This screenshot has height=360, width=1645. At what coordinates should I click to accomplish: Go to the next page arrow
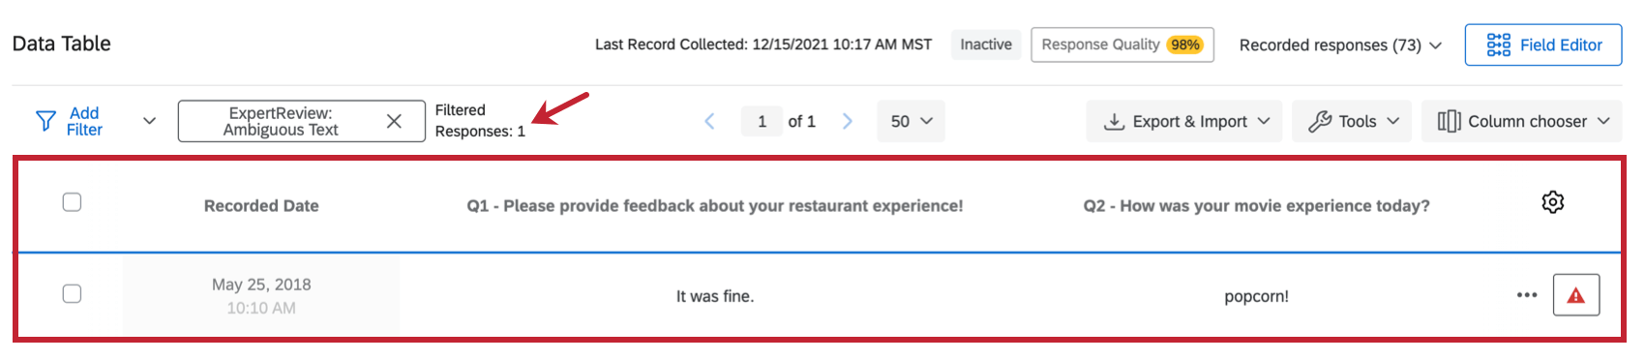848,121
